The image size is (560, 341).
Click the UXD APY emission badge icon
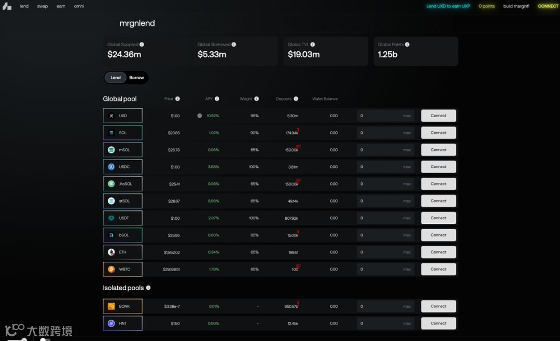tap(200, 116)
